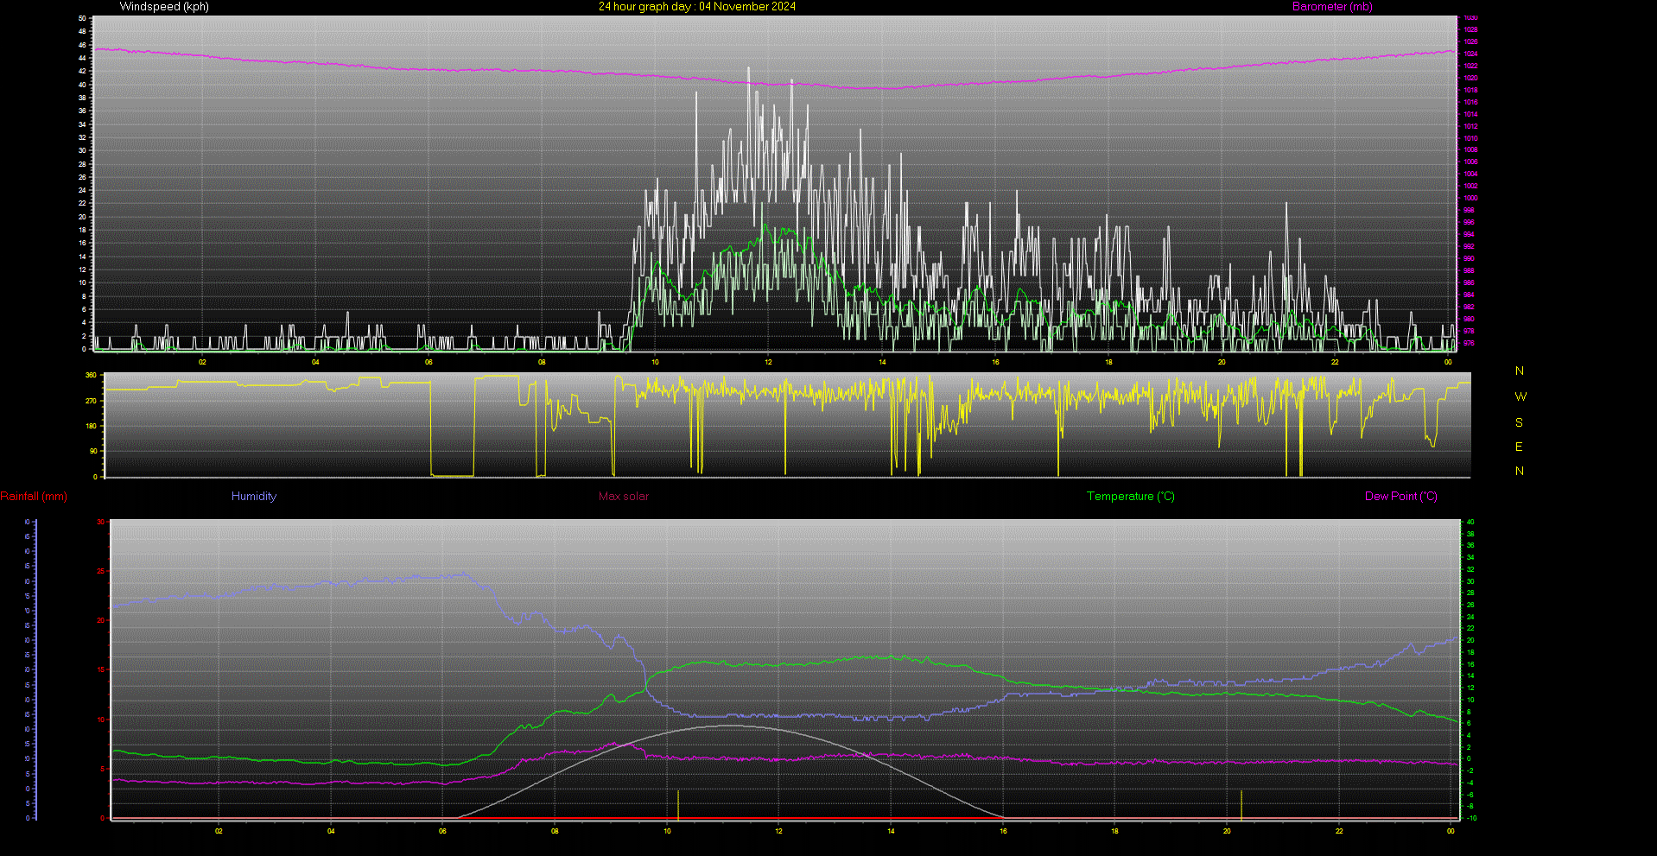This screenshot has width=1657, height=856.
Task: Click the '08' hour label under temperature graph
Action: click(x=555, y=831)
